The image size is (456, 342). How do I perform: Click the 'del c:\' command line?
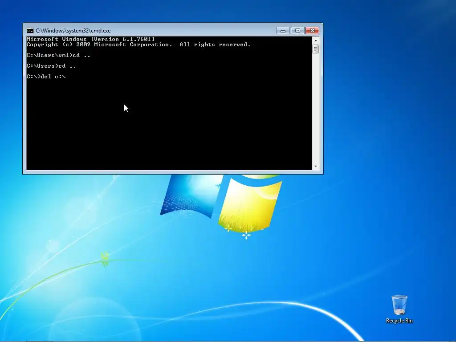click(46, 77)
